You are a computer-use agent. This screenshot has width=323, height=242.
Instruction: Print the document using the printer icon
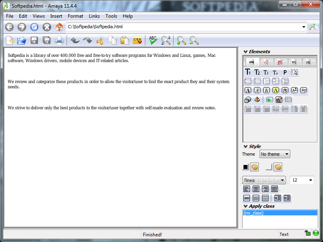click(59, 40)
